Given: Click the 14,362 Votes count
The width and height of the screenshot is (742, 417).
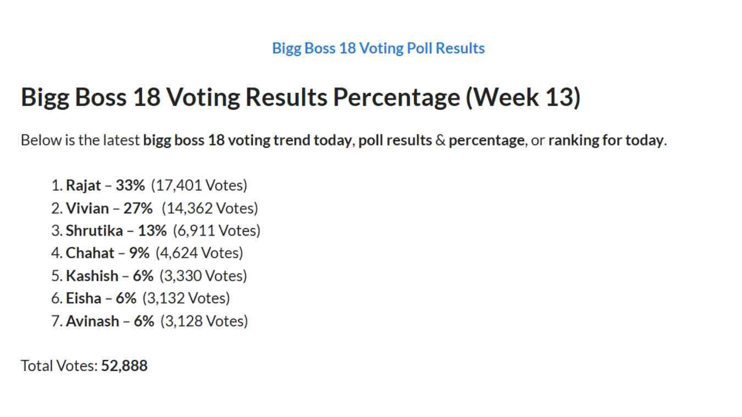Looking at the screenshot, I should (210, 208).
